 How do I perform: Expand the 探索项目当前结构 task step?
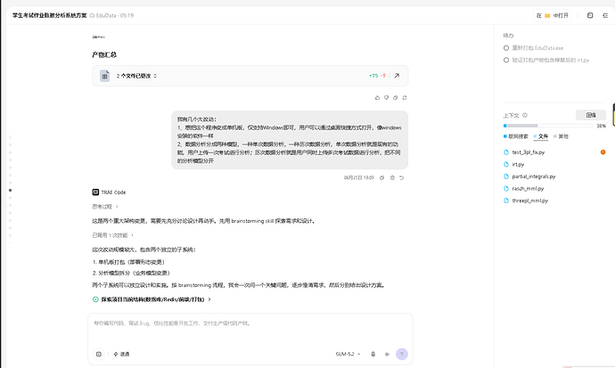coord(156,299)
